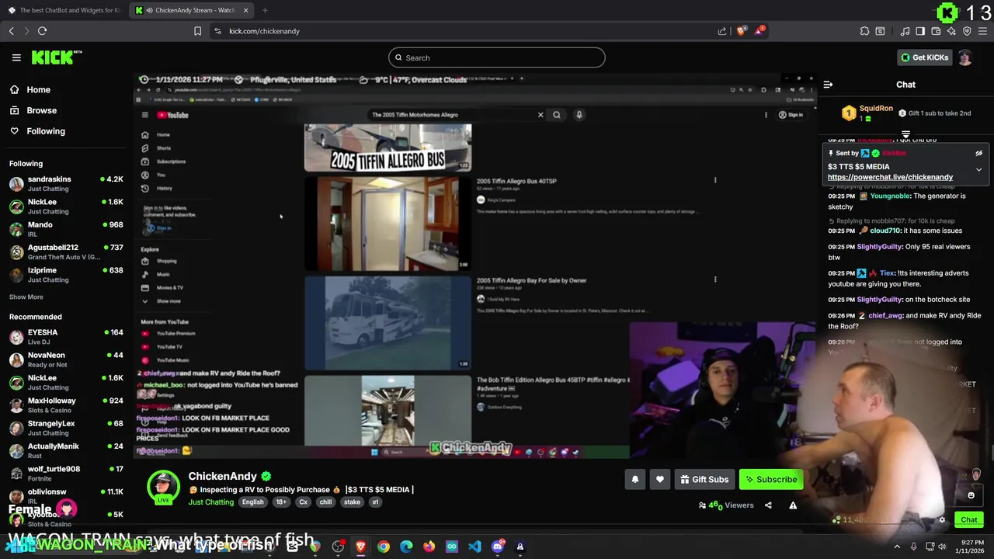994x559 pixels.
Task: Open Agustabell212 channel in Following
Action: tap(66, 252)
